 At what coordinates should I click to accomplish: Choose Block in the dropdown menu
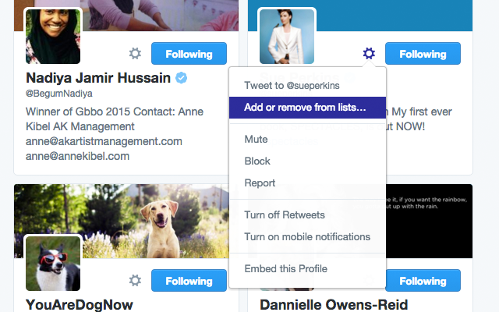click(x=307, y=161)
